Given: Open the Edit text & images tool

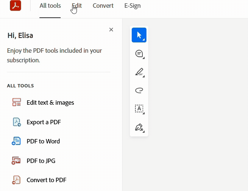Looking at the screenshot, I should (50, 103).
